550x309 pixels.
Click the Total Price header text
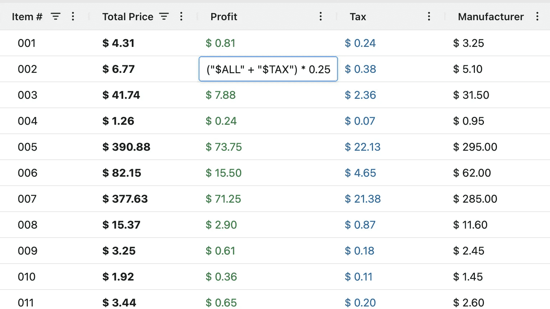pos(127,17)
